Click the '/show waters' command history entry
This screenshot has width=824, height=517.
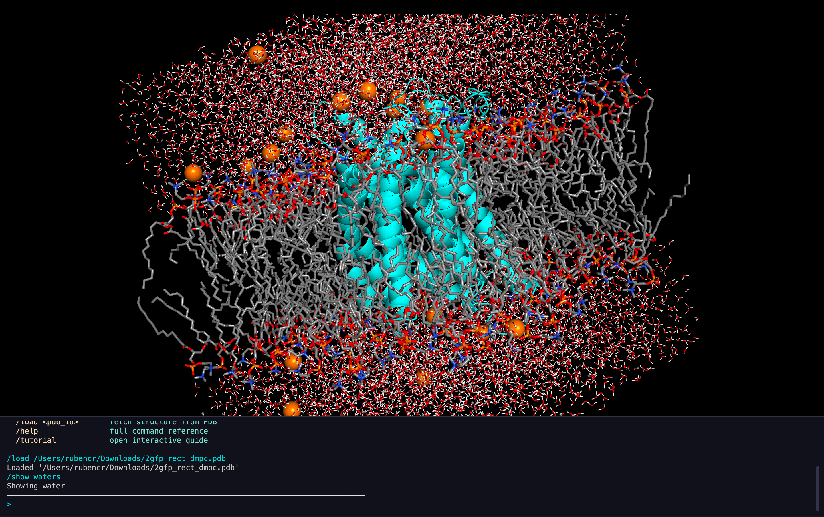33,477
